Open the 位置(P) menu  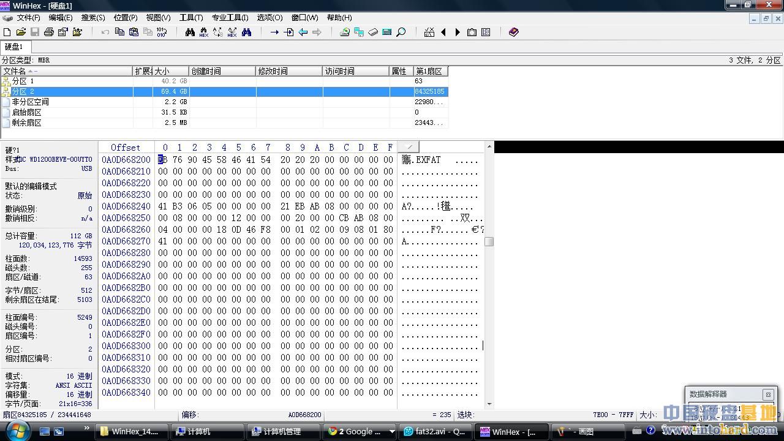tap(126, 18)
